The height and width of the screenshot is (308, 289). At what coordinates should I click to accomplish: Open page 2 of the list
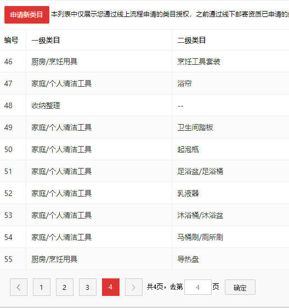(x=65, y=287)
